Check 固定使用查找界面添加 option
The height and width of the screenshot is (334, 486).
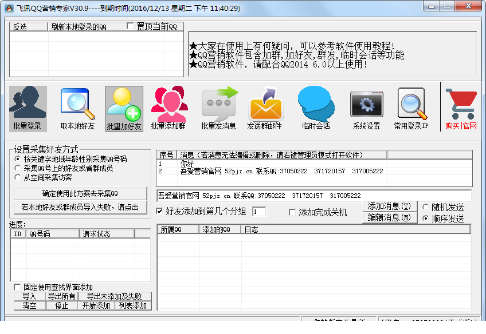coord(17,287)
